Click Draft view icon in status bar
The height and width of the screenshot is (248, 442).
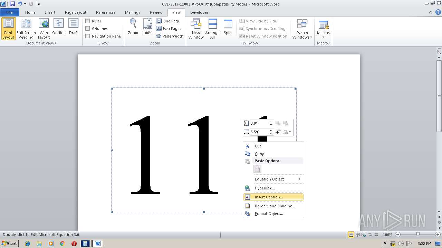(376, 235)
